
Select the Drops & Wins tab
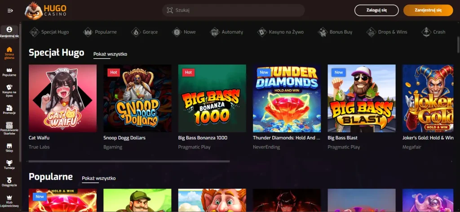coord(393,32)
